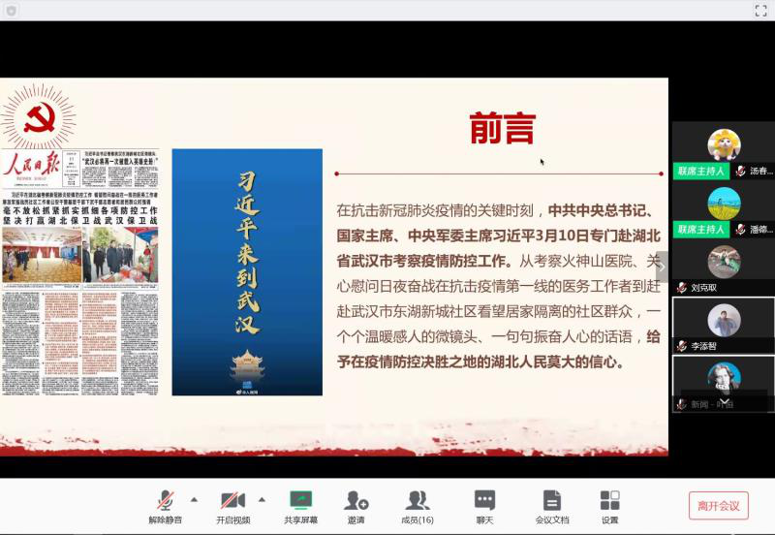This screenshot has height=535, width=775.
Task: Enter fullscreen using top-right icon
Action: pyautogui.click(x=760, y=10)
